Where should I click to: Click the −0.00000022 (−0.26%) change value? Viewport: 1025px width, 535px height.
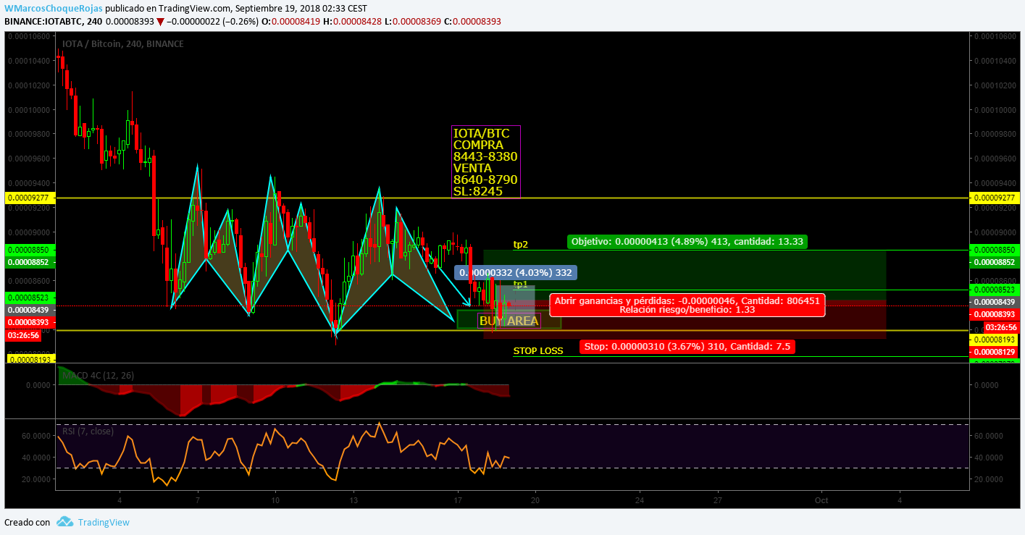pyautogui.click(x=212, y=21)
